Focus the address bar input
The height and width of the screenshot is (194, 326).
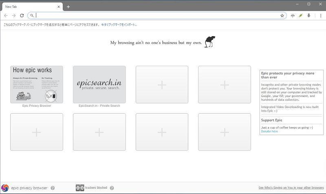click(157, 15)
